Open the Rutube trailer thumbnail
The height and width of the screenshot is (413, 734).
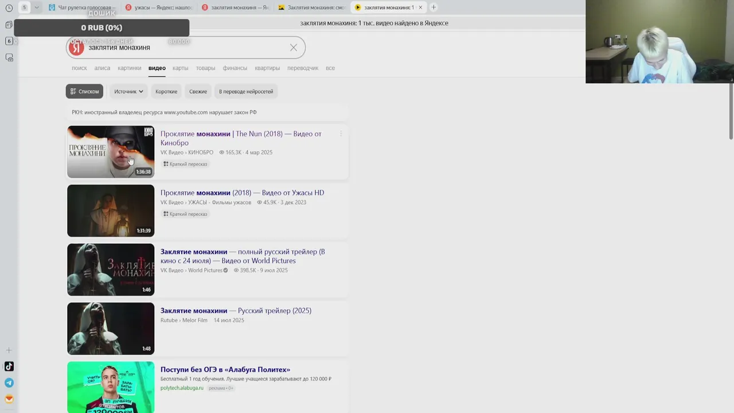tap(111, 329)
